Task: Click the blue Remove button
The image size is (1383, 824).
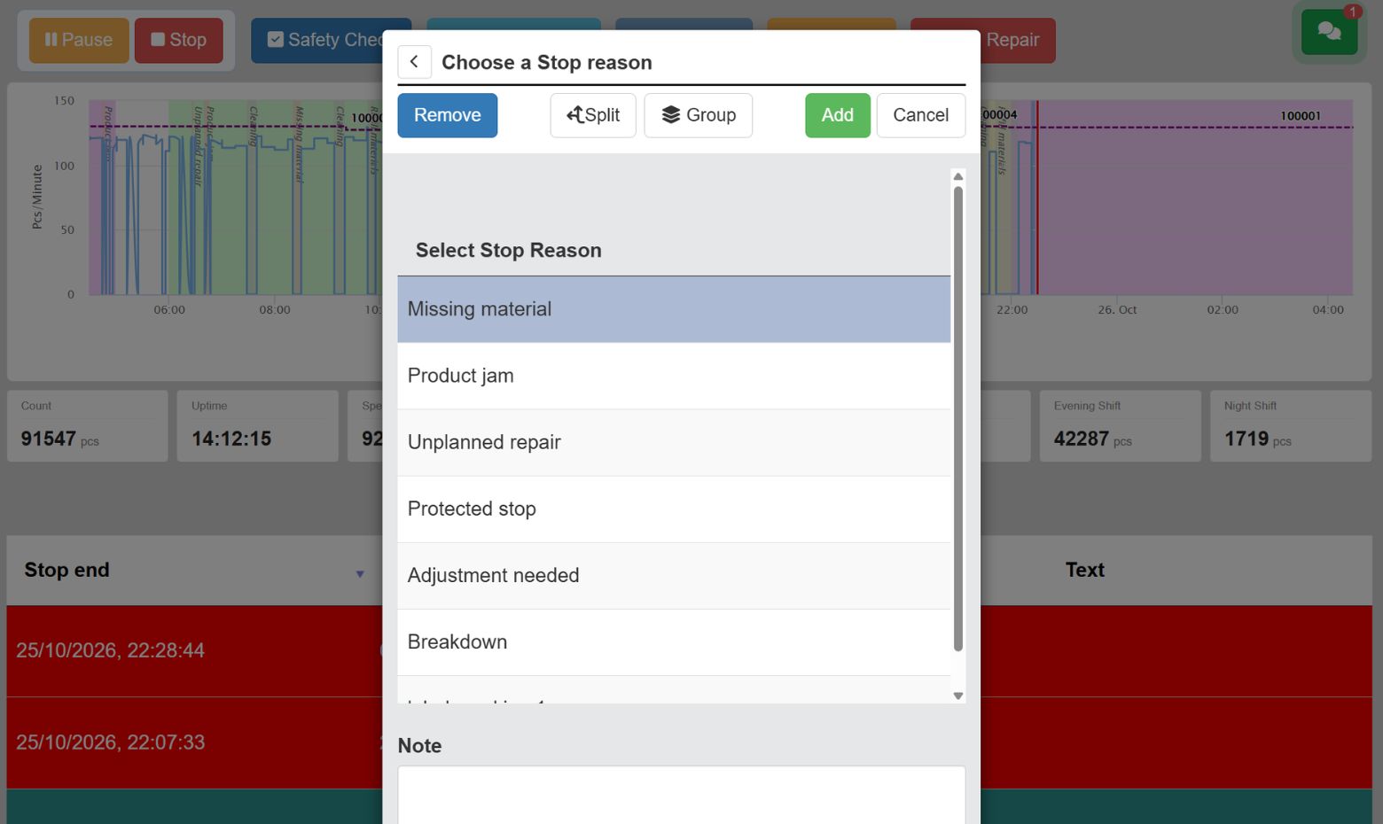Action: [448, 115]
